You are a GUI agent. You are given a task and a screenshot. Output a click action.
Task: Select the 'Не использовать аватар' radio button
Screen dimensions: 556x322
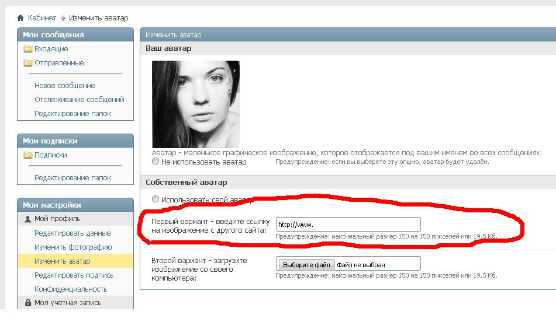(x=156, y=162)
